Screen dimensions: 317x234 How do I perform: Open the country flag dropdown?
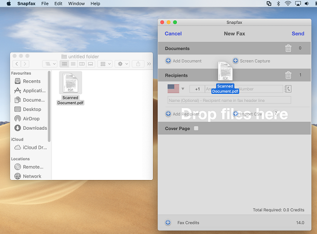[x=176, y=88]
